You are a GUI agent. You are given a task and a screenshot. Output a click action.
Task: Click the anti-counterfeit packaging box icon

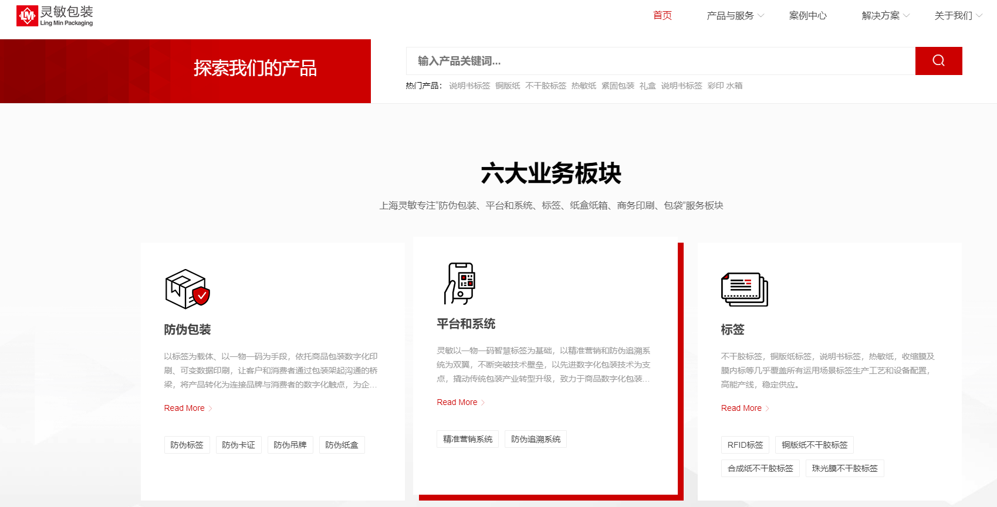(x=187, y=289)
